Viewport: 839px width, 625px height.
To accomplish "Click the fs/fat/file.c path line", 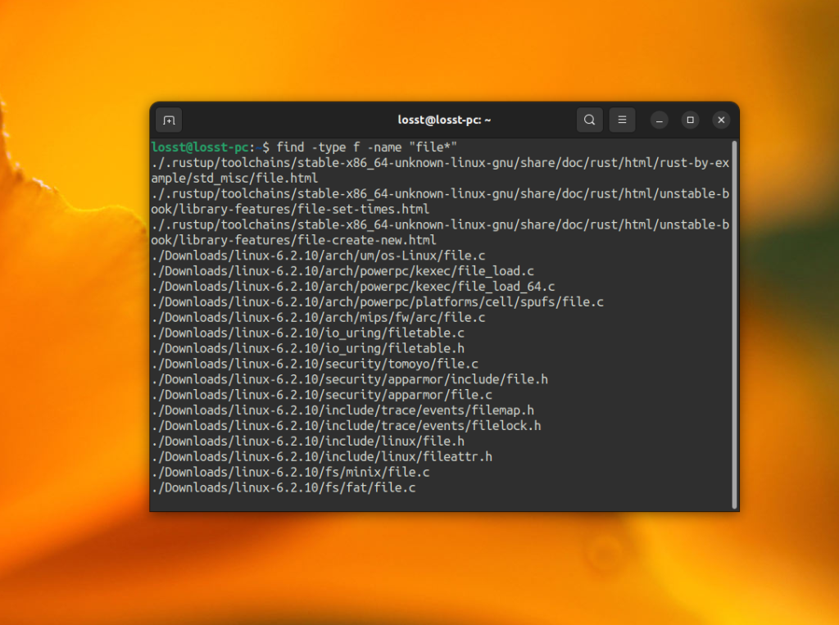I will (x=283, y=488).
